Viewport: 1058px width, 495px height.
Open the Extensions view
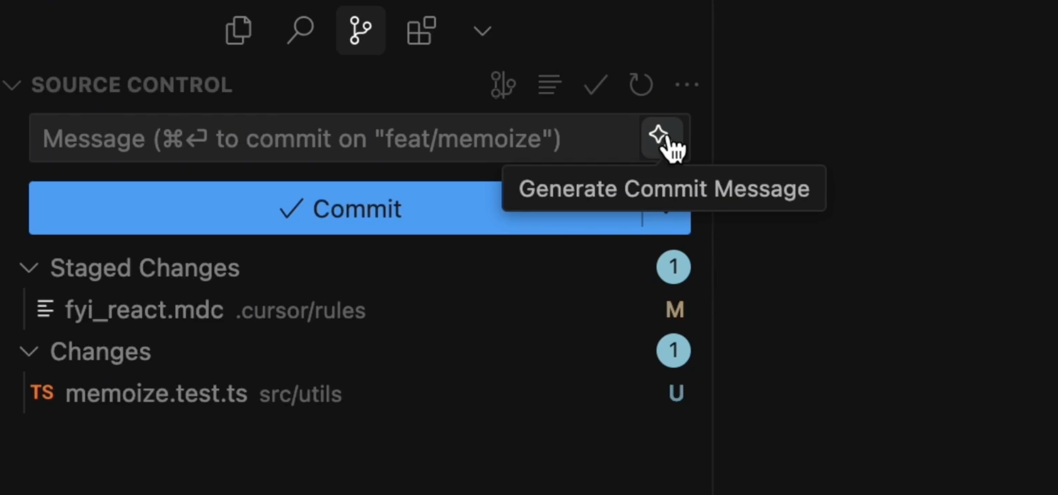[x=421, y=30]
